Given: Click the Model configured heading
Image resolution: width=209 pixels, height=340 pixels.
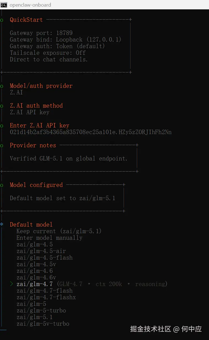Looking at the screenshot, I should [x=36, y=185].
